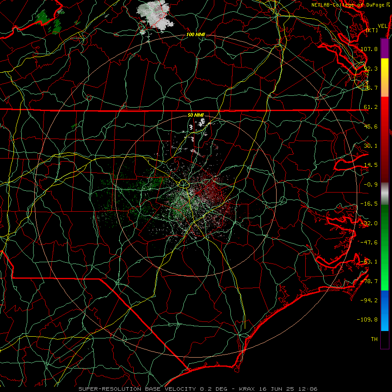Click the Super-Resolution Base Velocity caption
Screen dimensions: 392x392
(x=198, y=389)
